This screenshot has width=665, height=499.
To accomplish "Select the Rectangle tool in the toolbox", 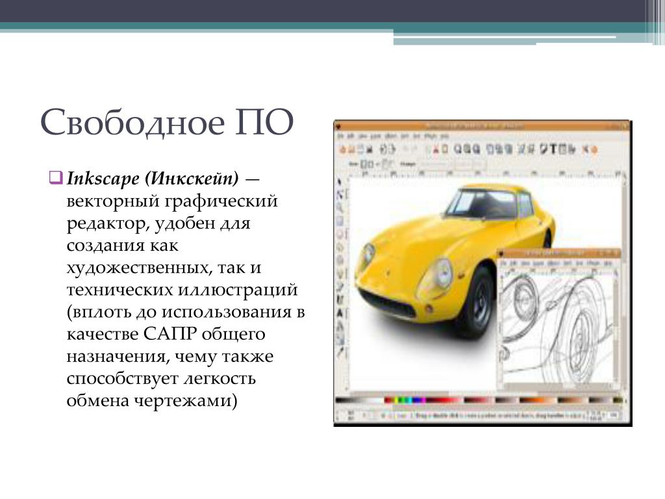I will (x=340, y=221).
